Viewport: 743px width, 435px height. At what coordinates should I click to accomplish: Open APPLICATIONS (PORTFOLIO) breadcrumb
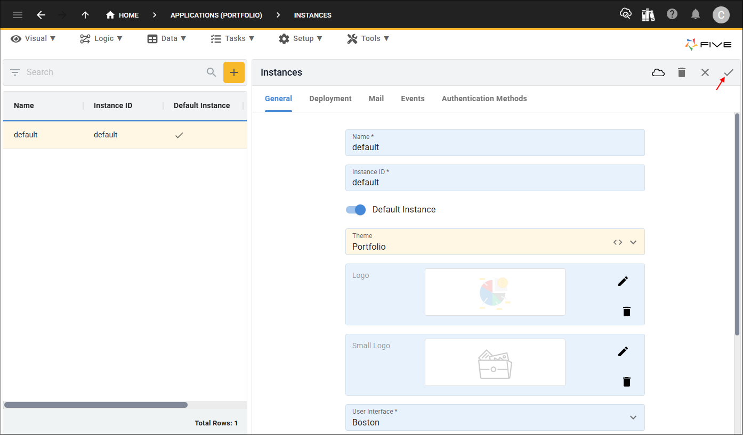point(216,15)
